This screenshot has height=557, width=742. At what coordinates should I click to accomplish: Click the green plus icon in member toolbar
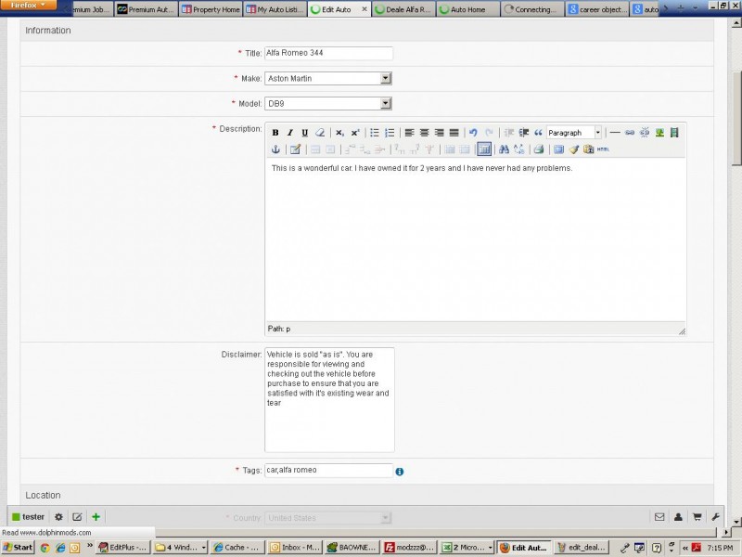(96, 517)
